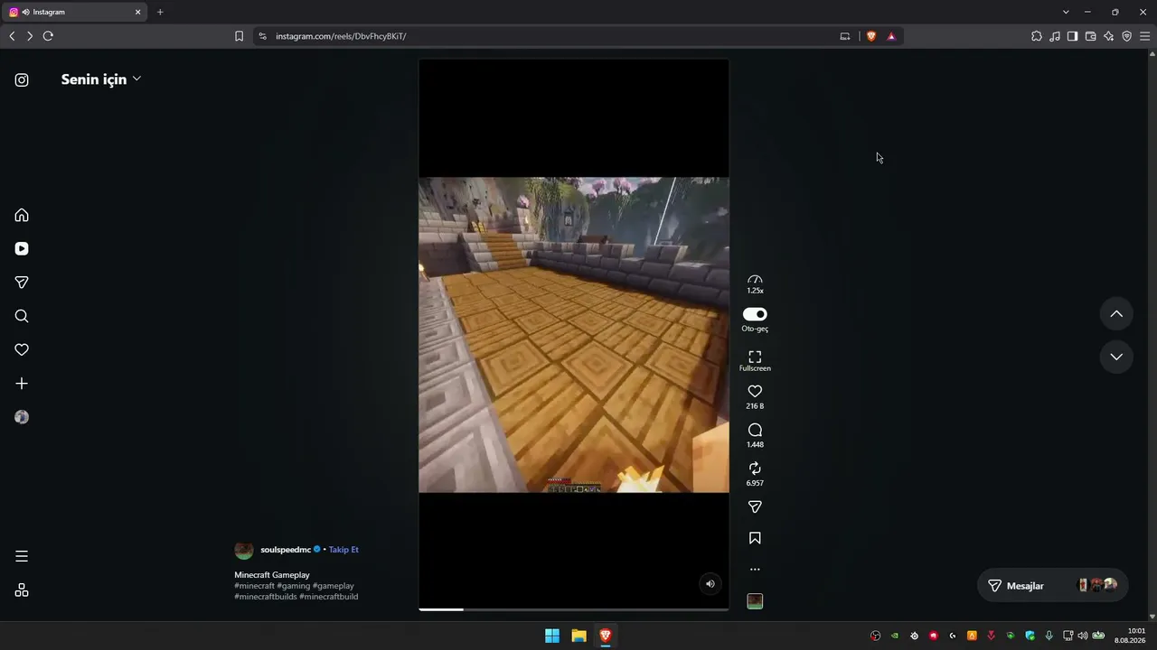Open Brave Shields lion icon
The width and height of the screenshot is (1157, 650).
coord(871,36)
